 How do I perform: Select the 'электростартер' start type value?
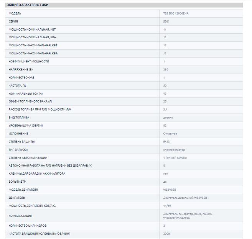click(x=174, y=149)
